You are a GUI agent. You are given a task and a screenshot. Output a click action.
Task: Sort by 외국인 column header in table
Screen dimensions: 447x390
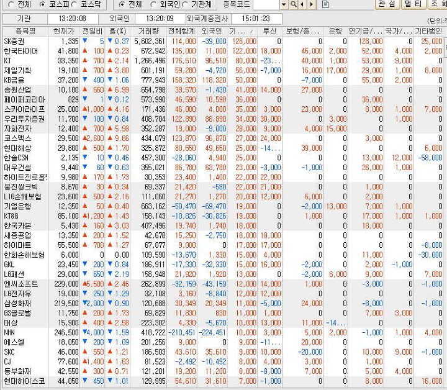click(x=212, y=31)
